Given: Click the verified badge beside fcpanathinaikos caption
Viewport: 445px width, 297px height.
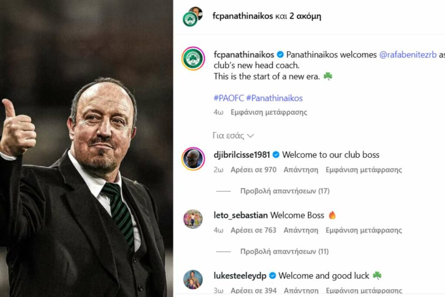Looking at the screenshot, I should pos(280,54).
